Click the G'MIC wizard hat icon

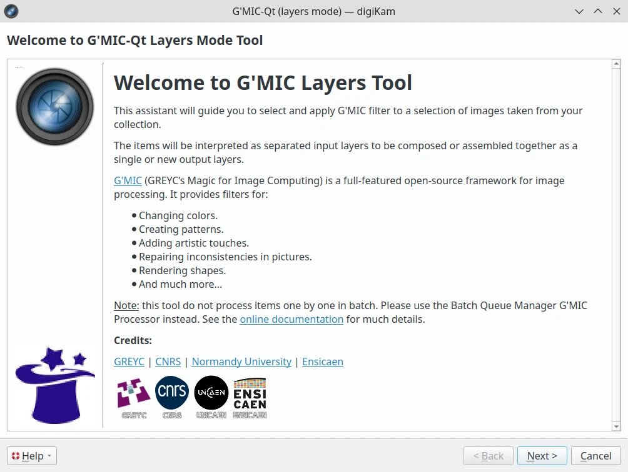[54, 385]
